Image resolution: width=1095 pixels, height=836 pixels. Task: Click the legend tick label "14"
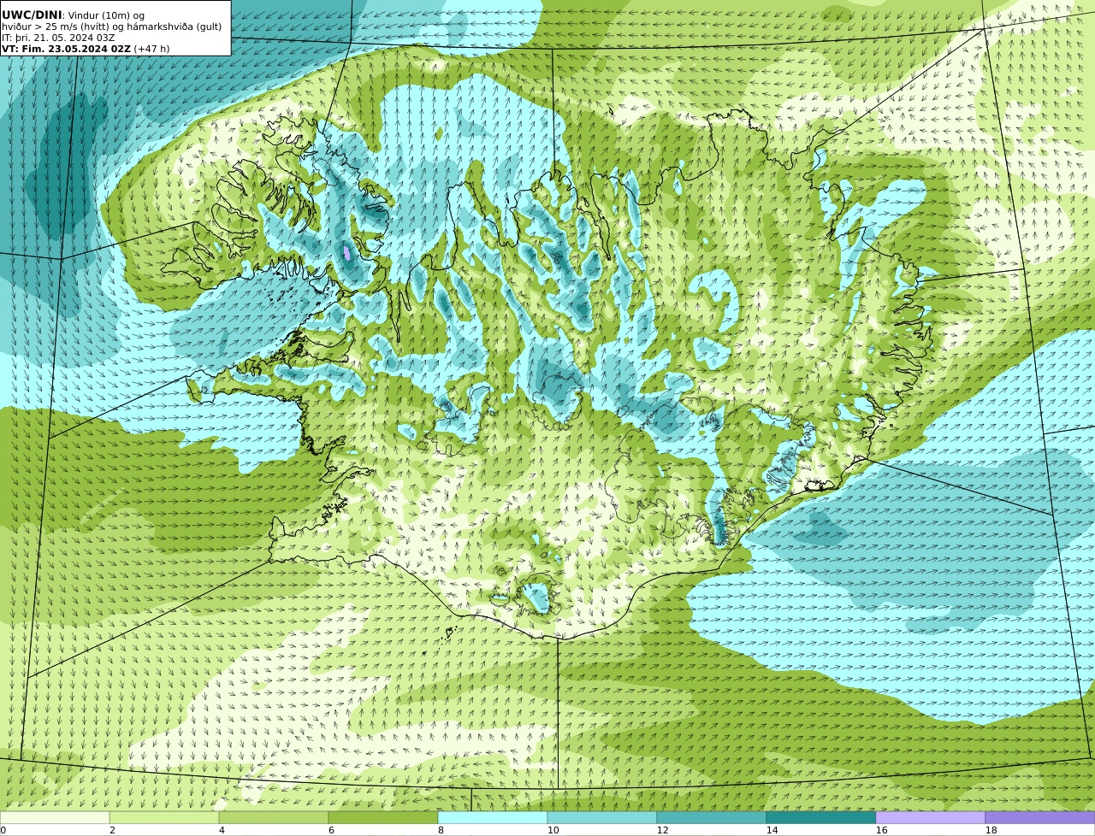pos(772,830)
